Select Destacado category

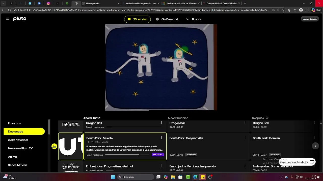point(24,131)
